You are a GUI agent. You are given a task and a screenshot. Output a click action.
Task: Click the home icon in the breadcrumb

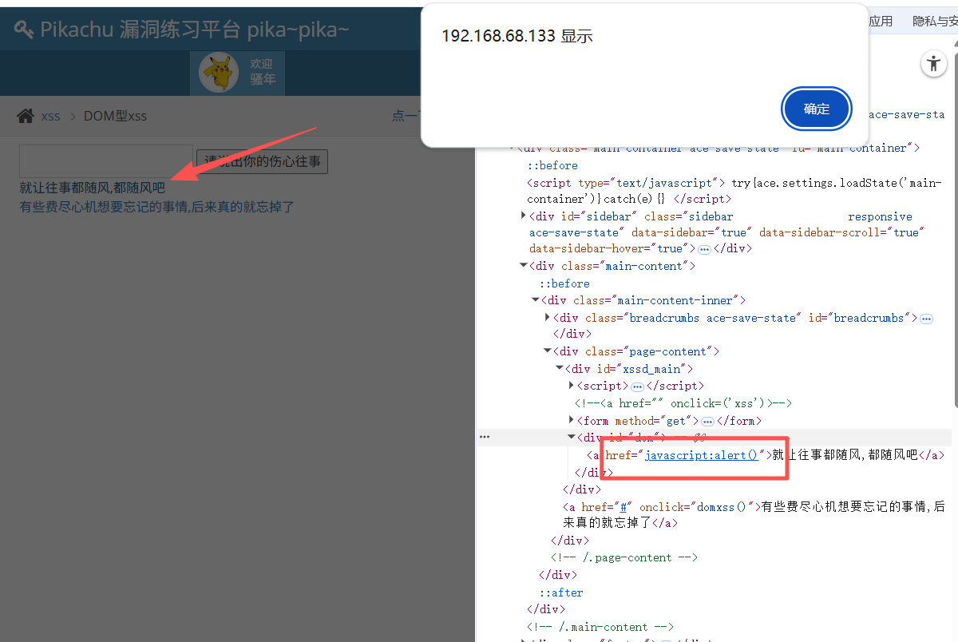tap(26, 116)
